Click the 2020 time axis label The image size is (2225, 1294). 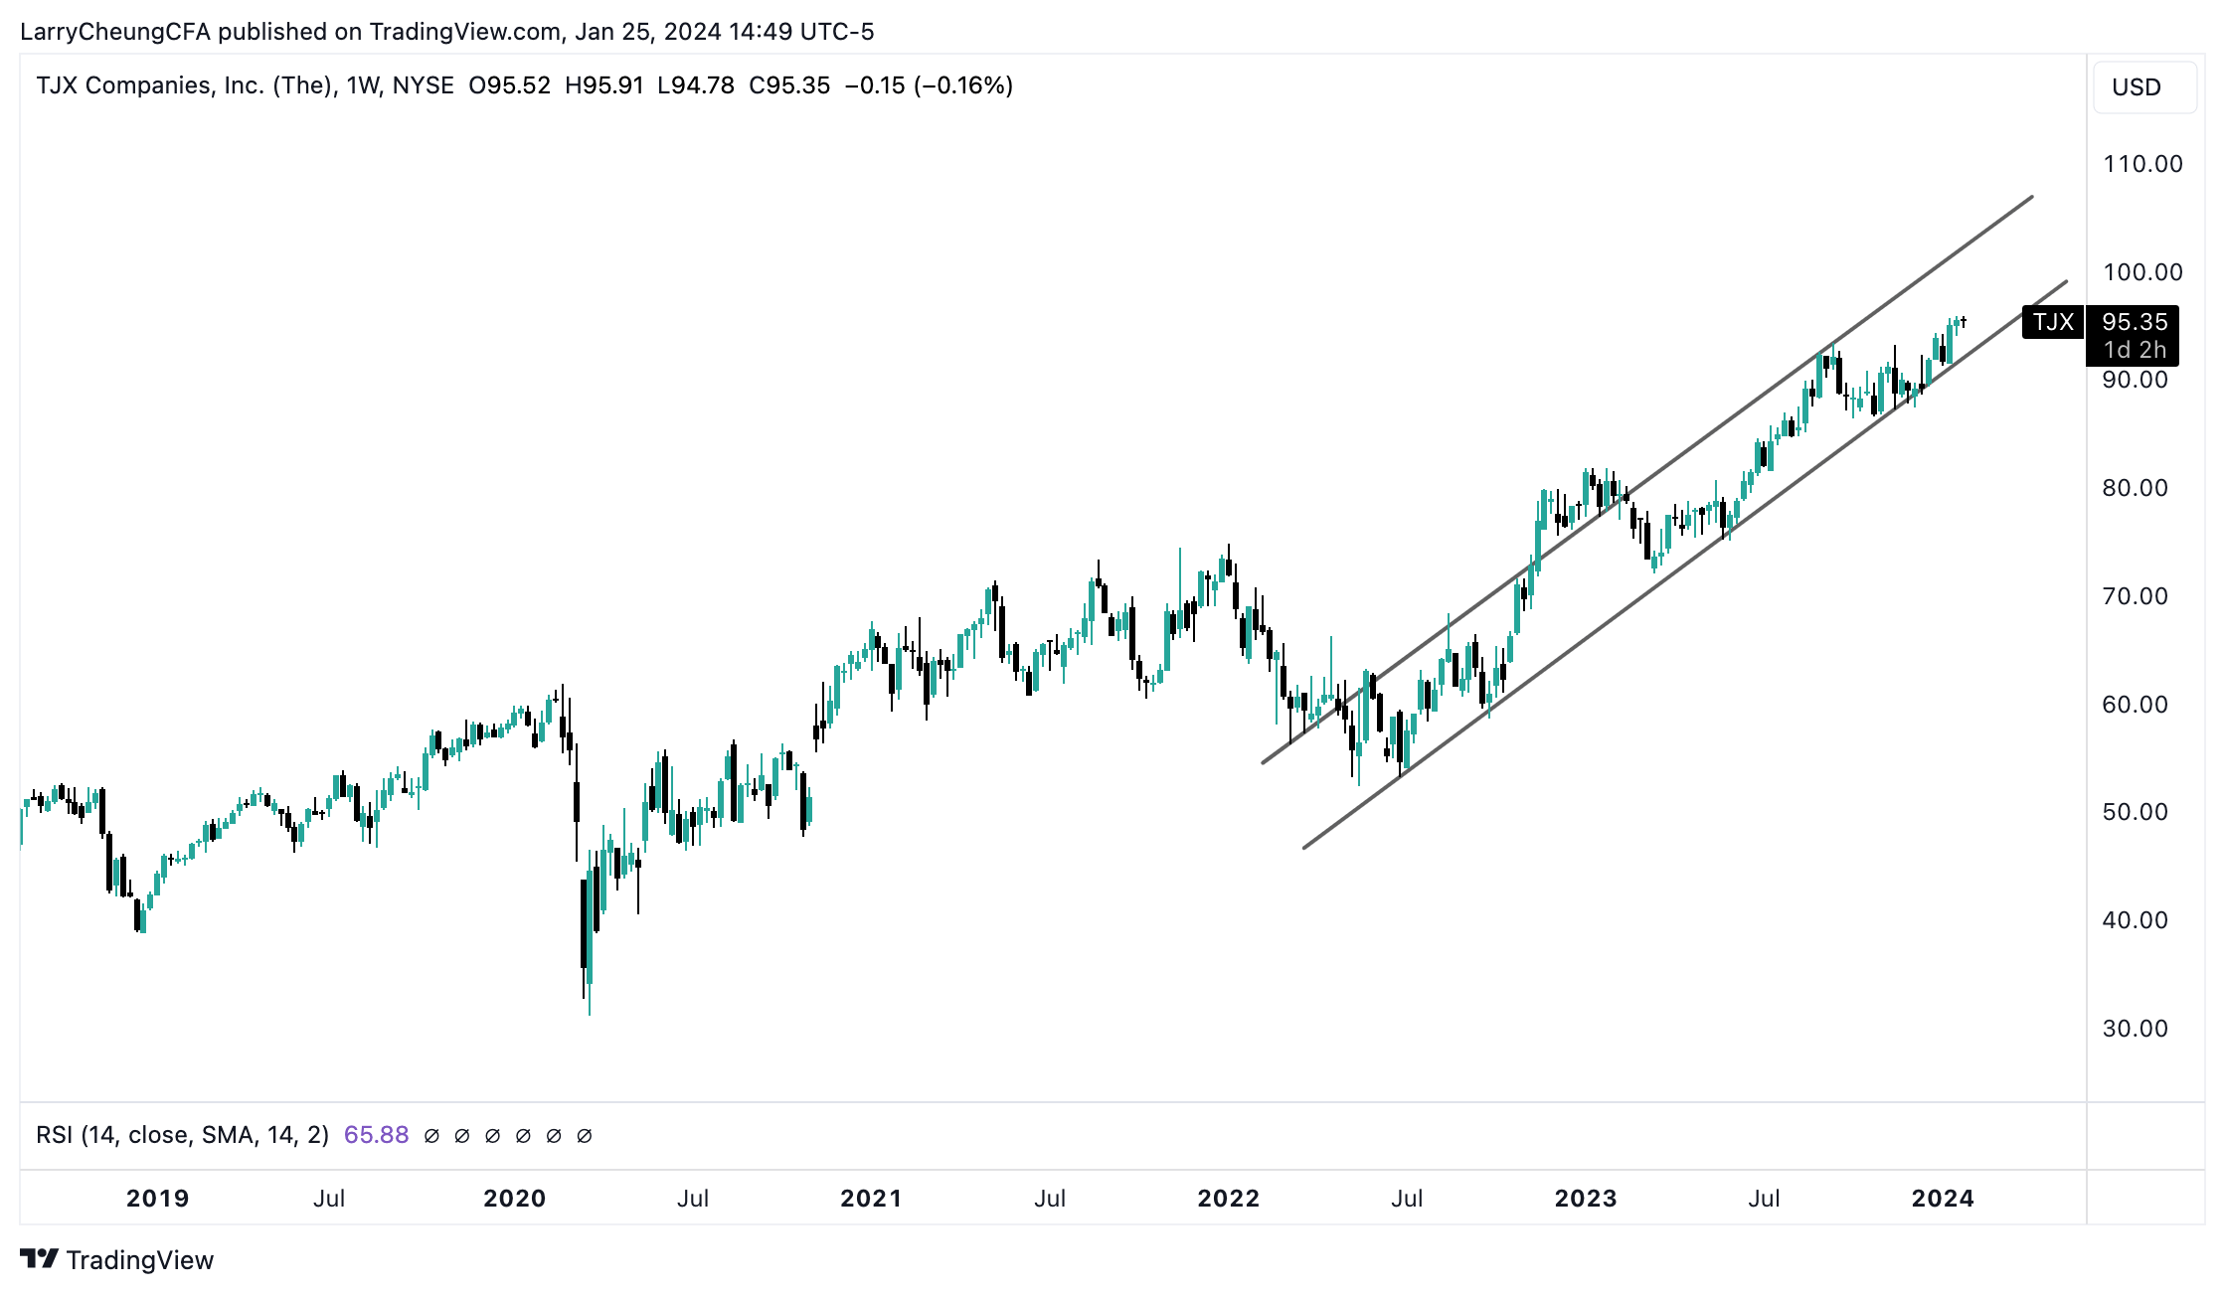pyautogui.click(x=515, y=1199)
